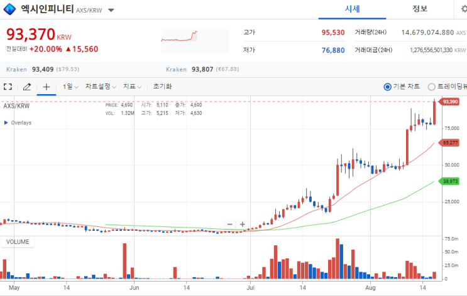
Task: Switch to the 시세 tab
Action: click(x=353, y=9)
